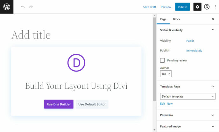Close the settings sidebar
Viewport: 219px width, 132px height.
[213, 19]
